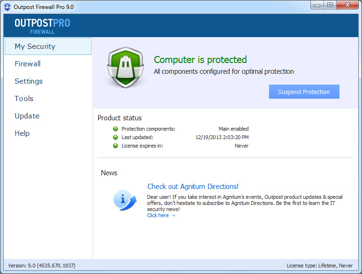This screenshot has height=274, width=362.
Task: Minimize the Outpost Firewall Pro window
Action: click(317, 5)
